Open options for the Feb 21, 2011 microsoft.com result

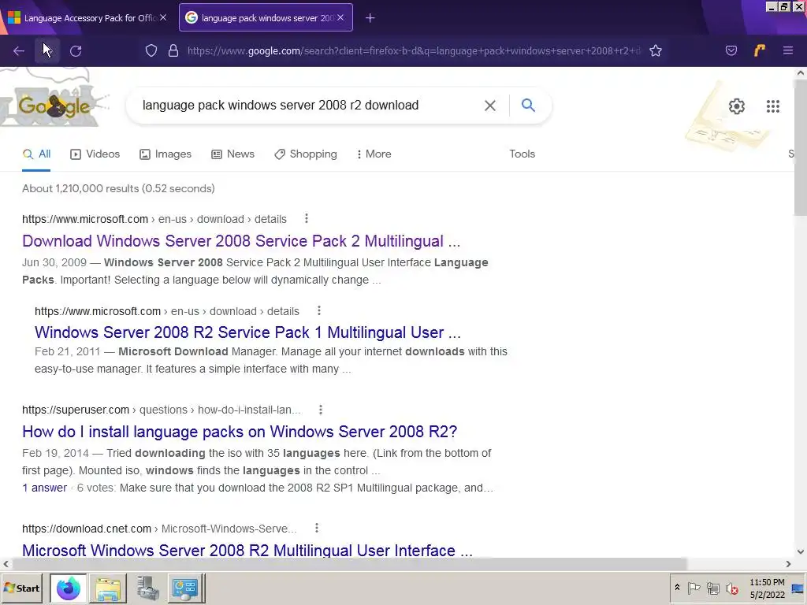(319, 310)
